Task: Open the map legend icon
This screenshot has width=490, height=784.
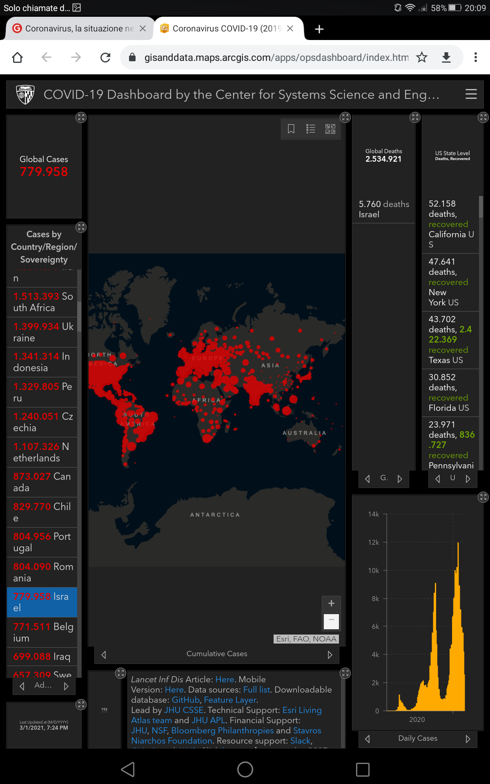Action: pos(311,129)
